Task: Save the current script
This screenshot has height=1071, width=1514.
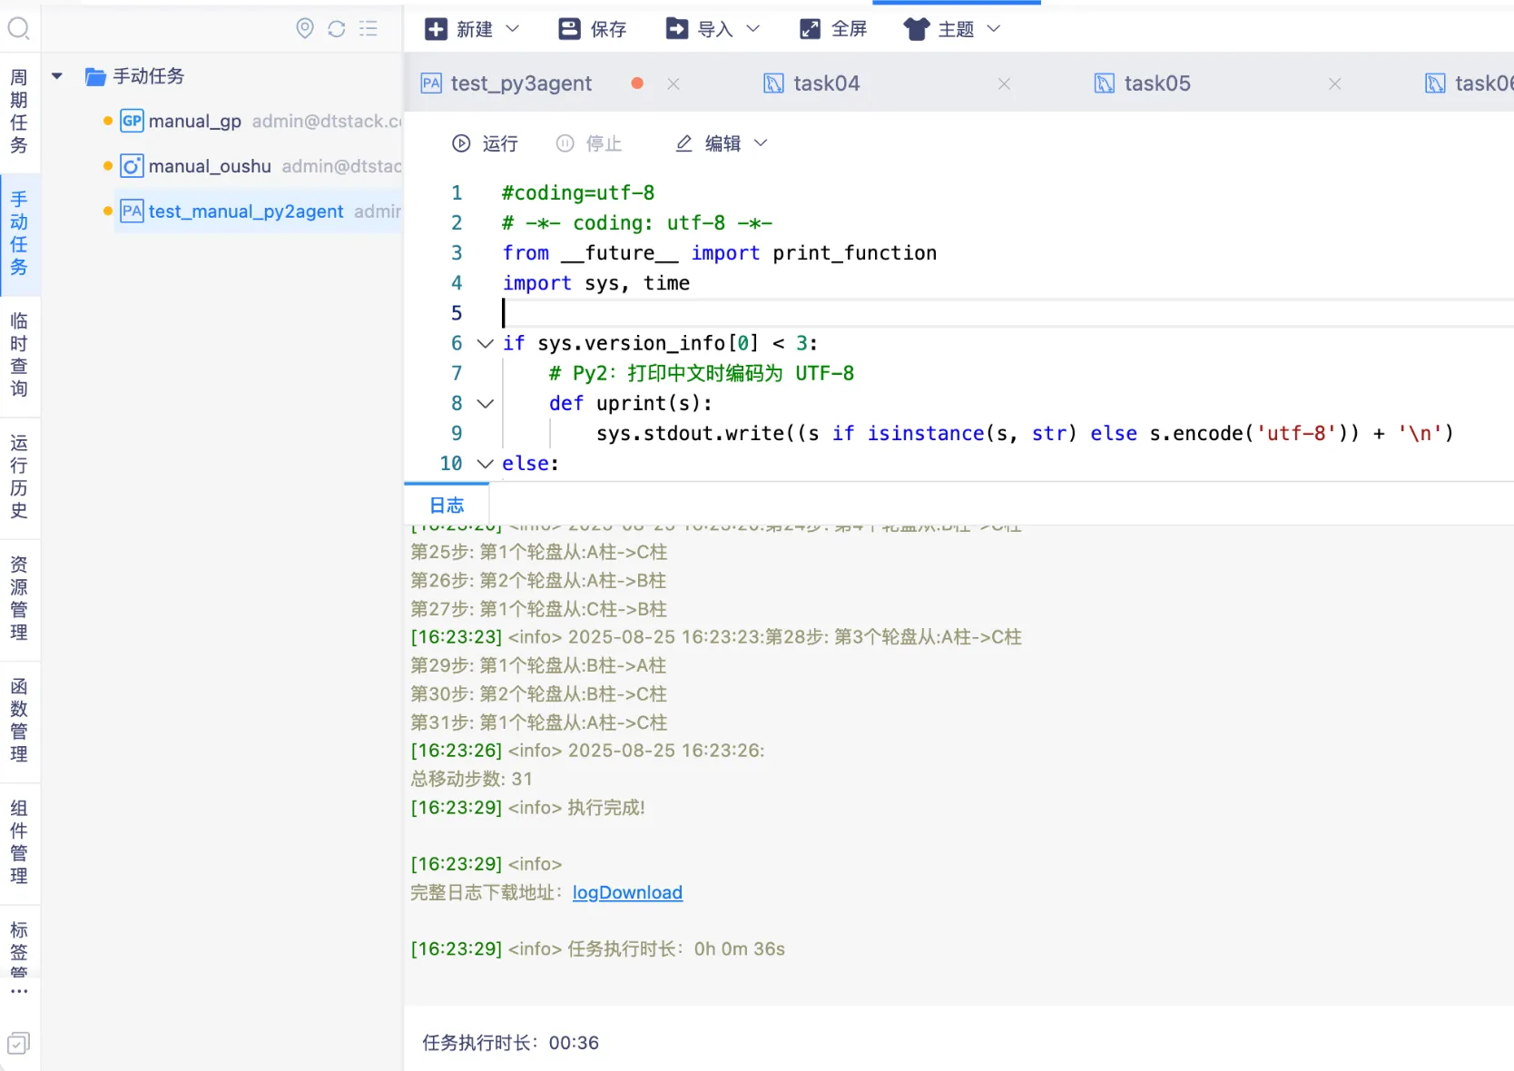Action: 592,29
